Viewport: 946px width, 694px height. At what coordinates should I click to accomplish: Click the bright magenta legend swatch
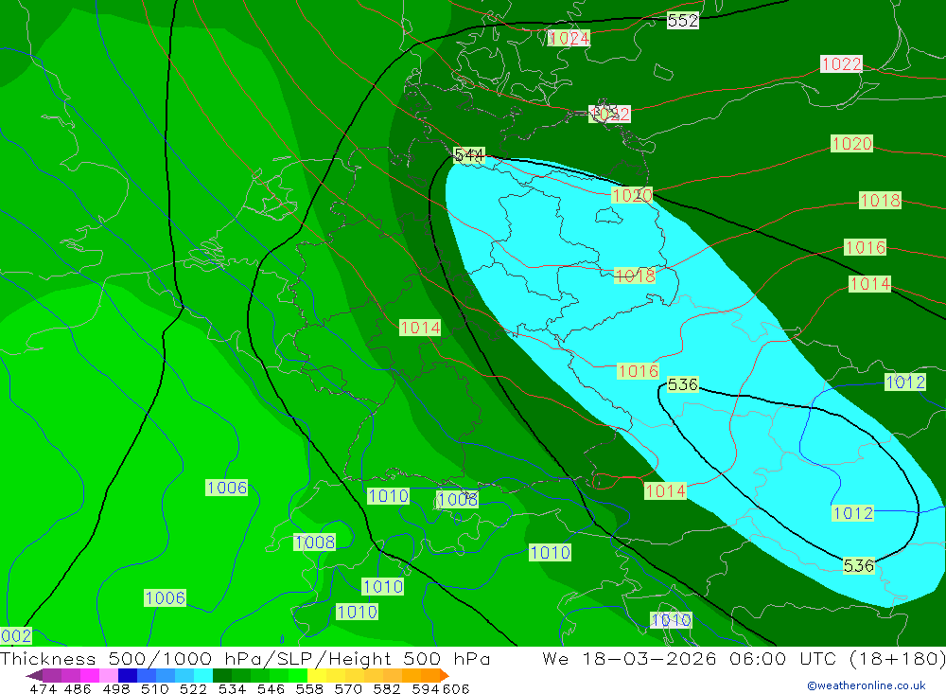click(x=89, y=675)
